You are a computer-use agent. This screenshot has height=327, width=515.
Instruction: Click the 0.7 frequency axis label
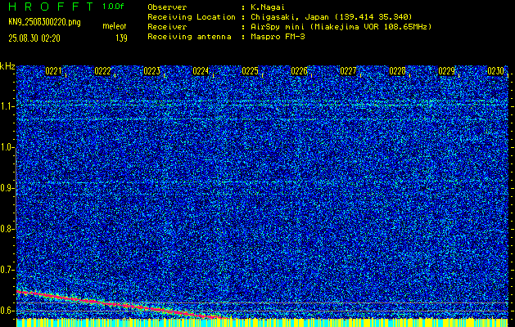pos(7,270)
